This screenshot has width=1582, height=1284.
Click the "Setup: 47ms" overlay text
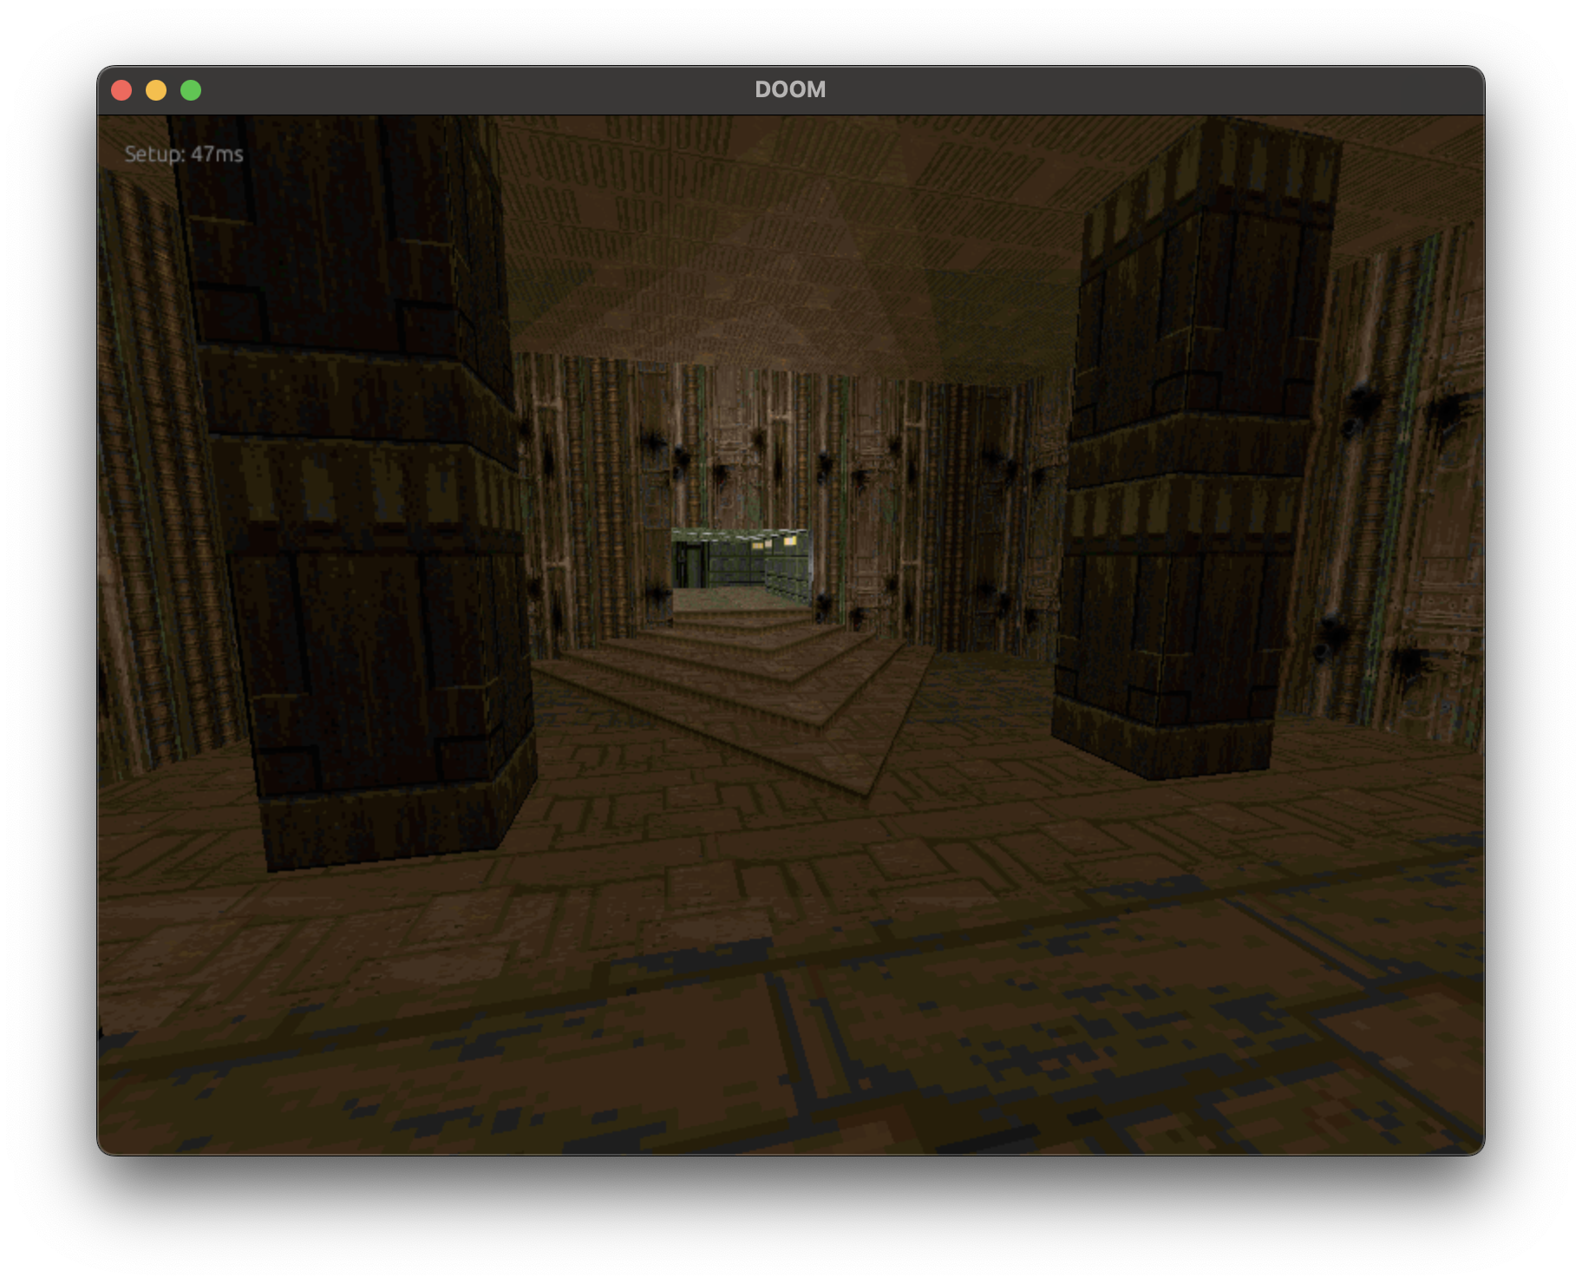coord(184,154)
